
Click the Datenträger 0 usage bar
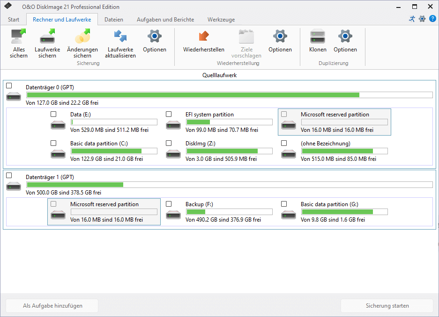coord(229,95)
